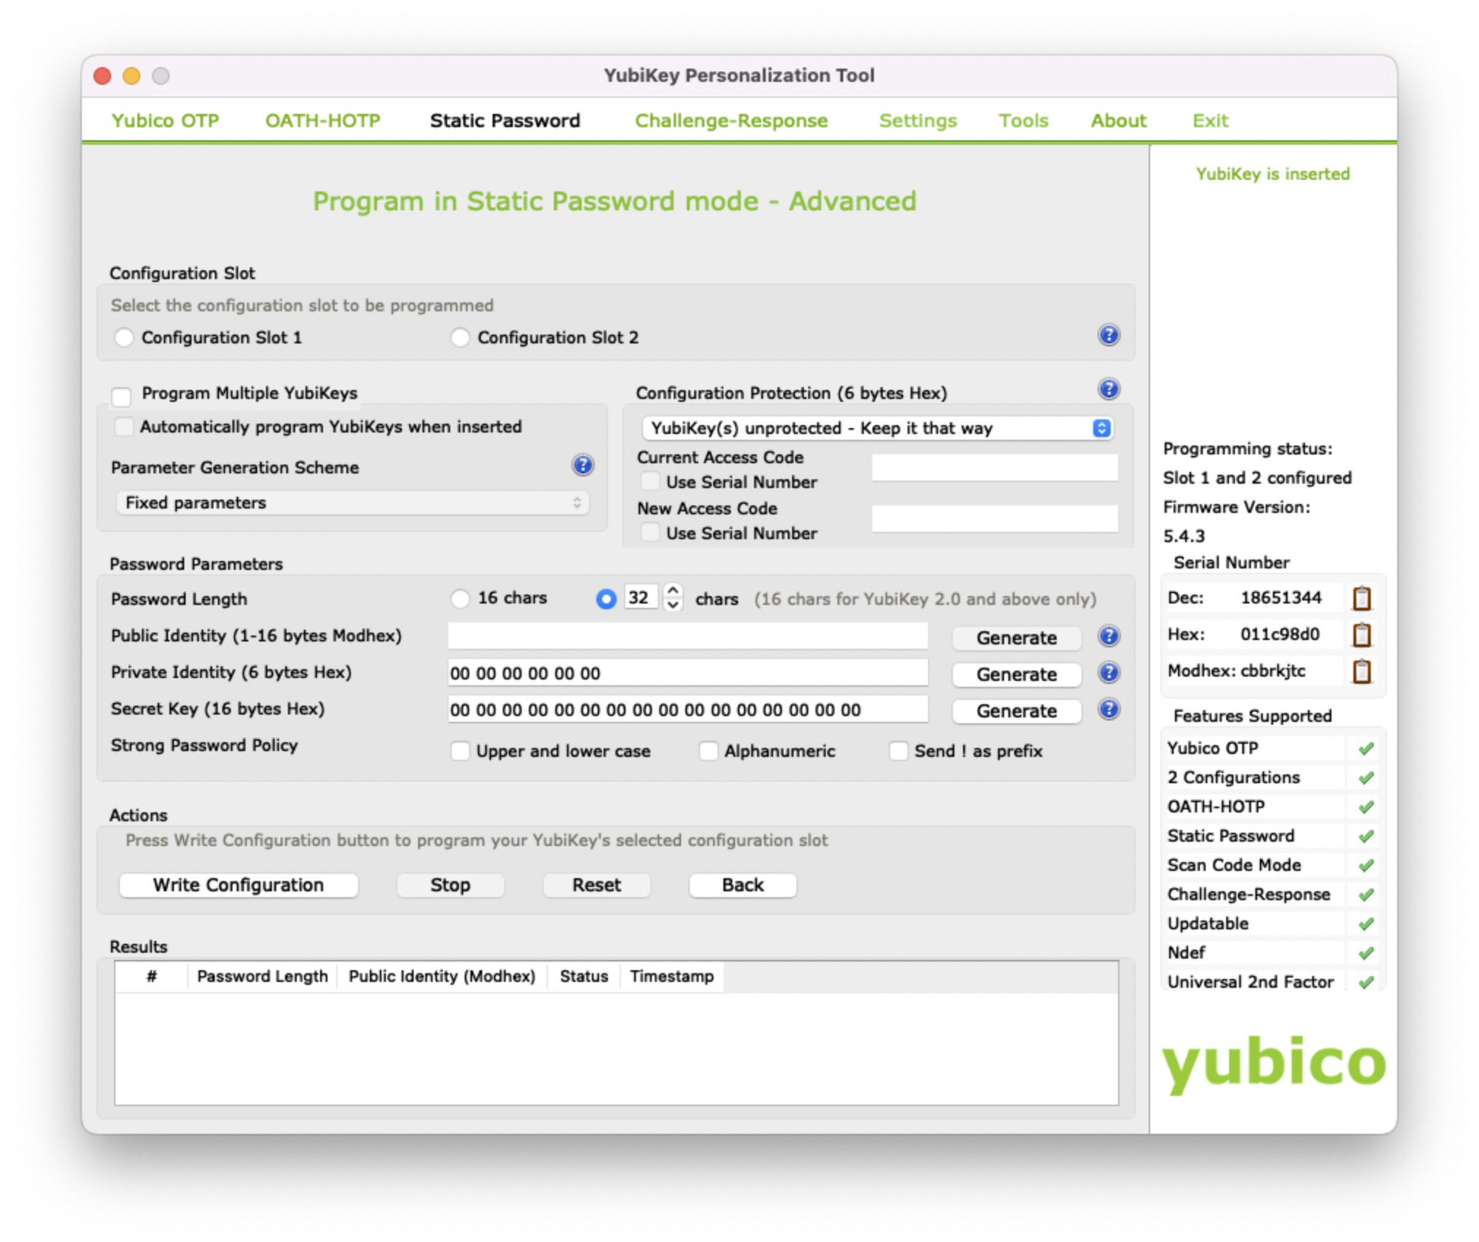Show help for Parameter Generation Scheme

click(x=583, y=465)
